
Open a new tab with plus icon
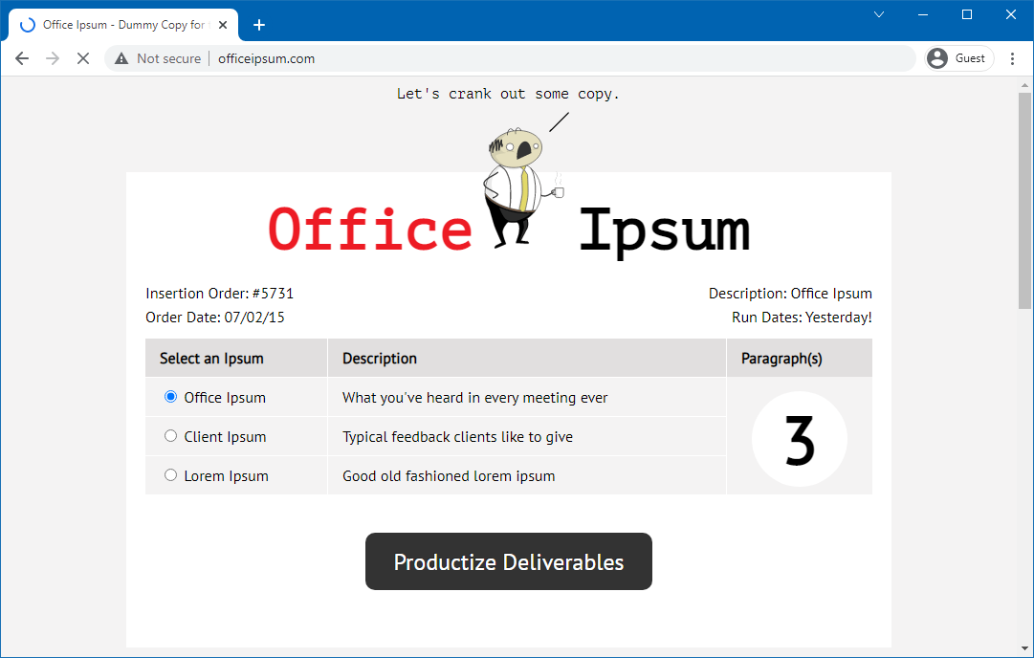tap(259, 25)
